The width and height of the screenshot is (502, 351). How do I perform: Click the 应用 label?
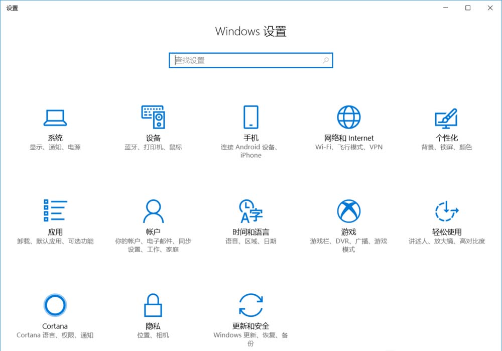click(55, 232)
